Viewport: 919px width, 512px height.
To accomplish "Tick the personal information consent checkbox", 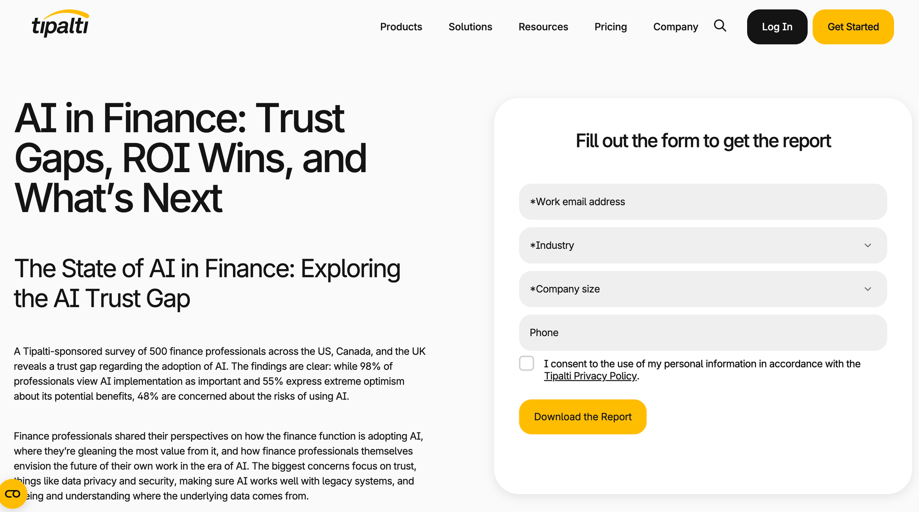I will pyautogui.click(x=527, y=363).
